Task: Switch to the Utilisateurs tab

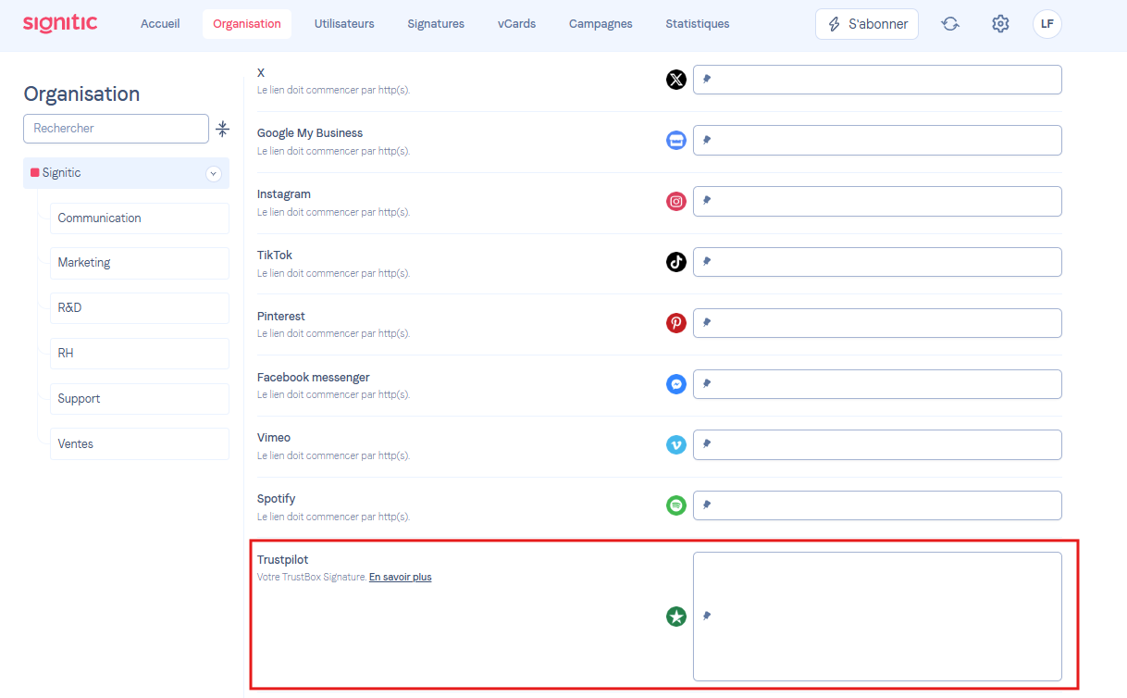Action: tap(344, 24)
